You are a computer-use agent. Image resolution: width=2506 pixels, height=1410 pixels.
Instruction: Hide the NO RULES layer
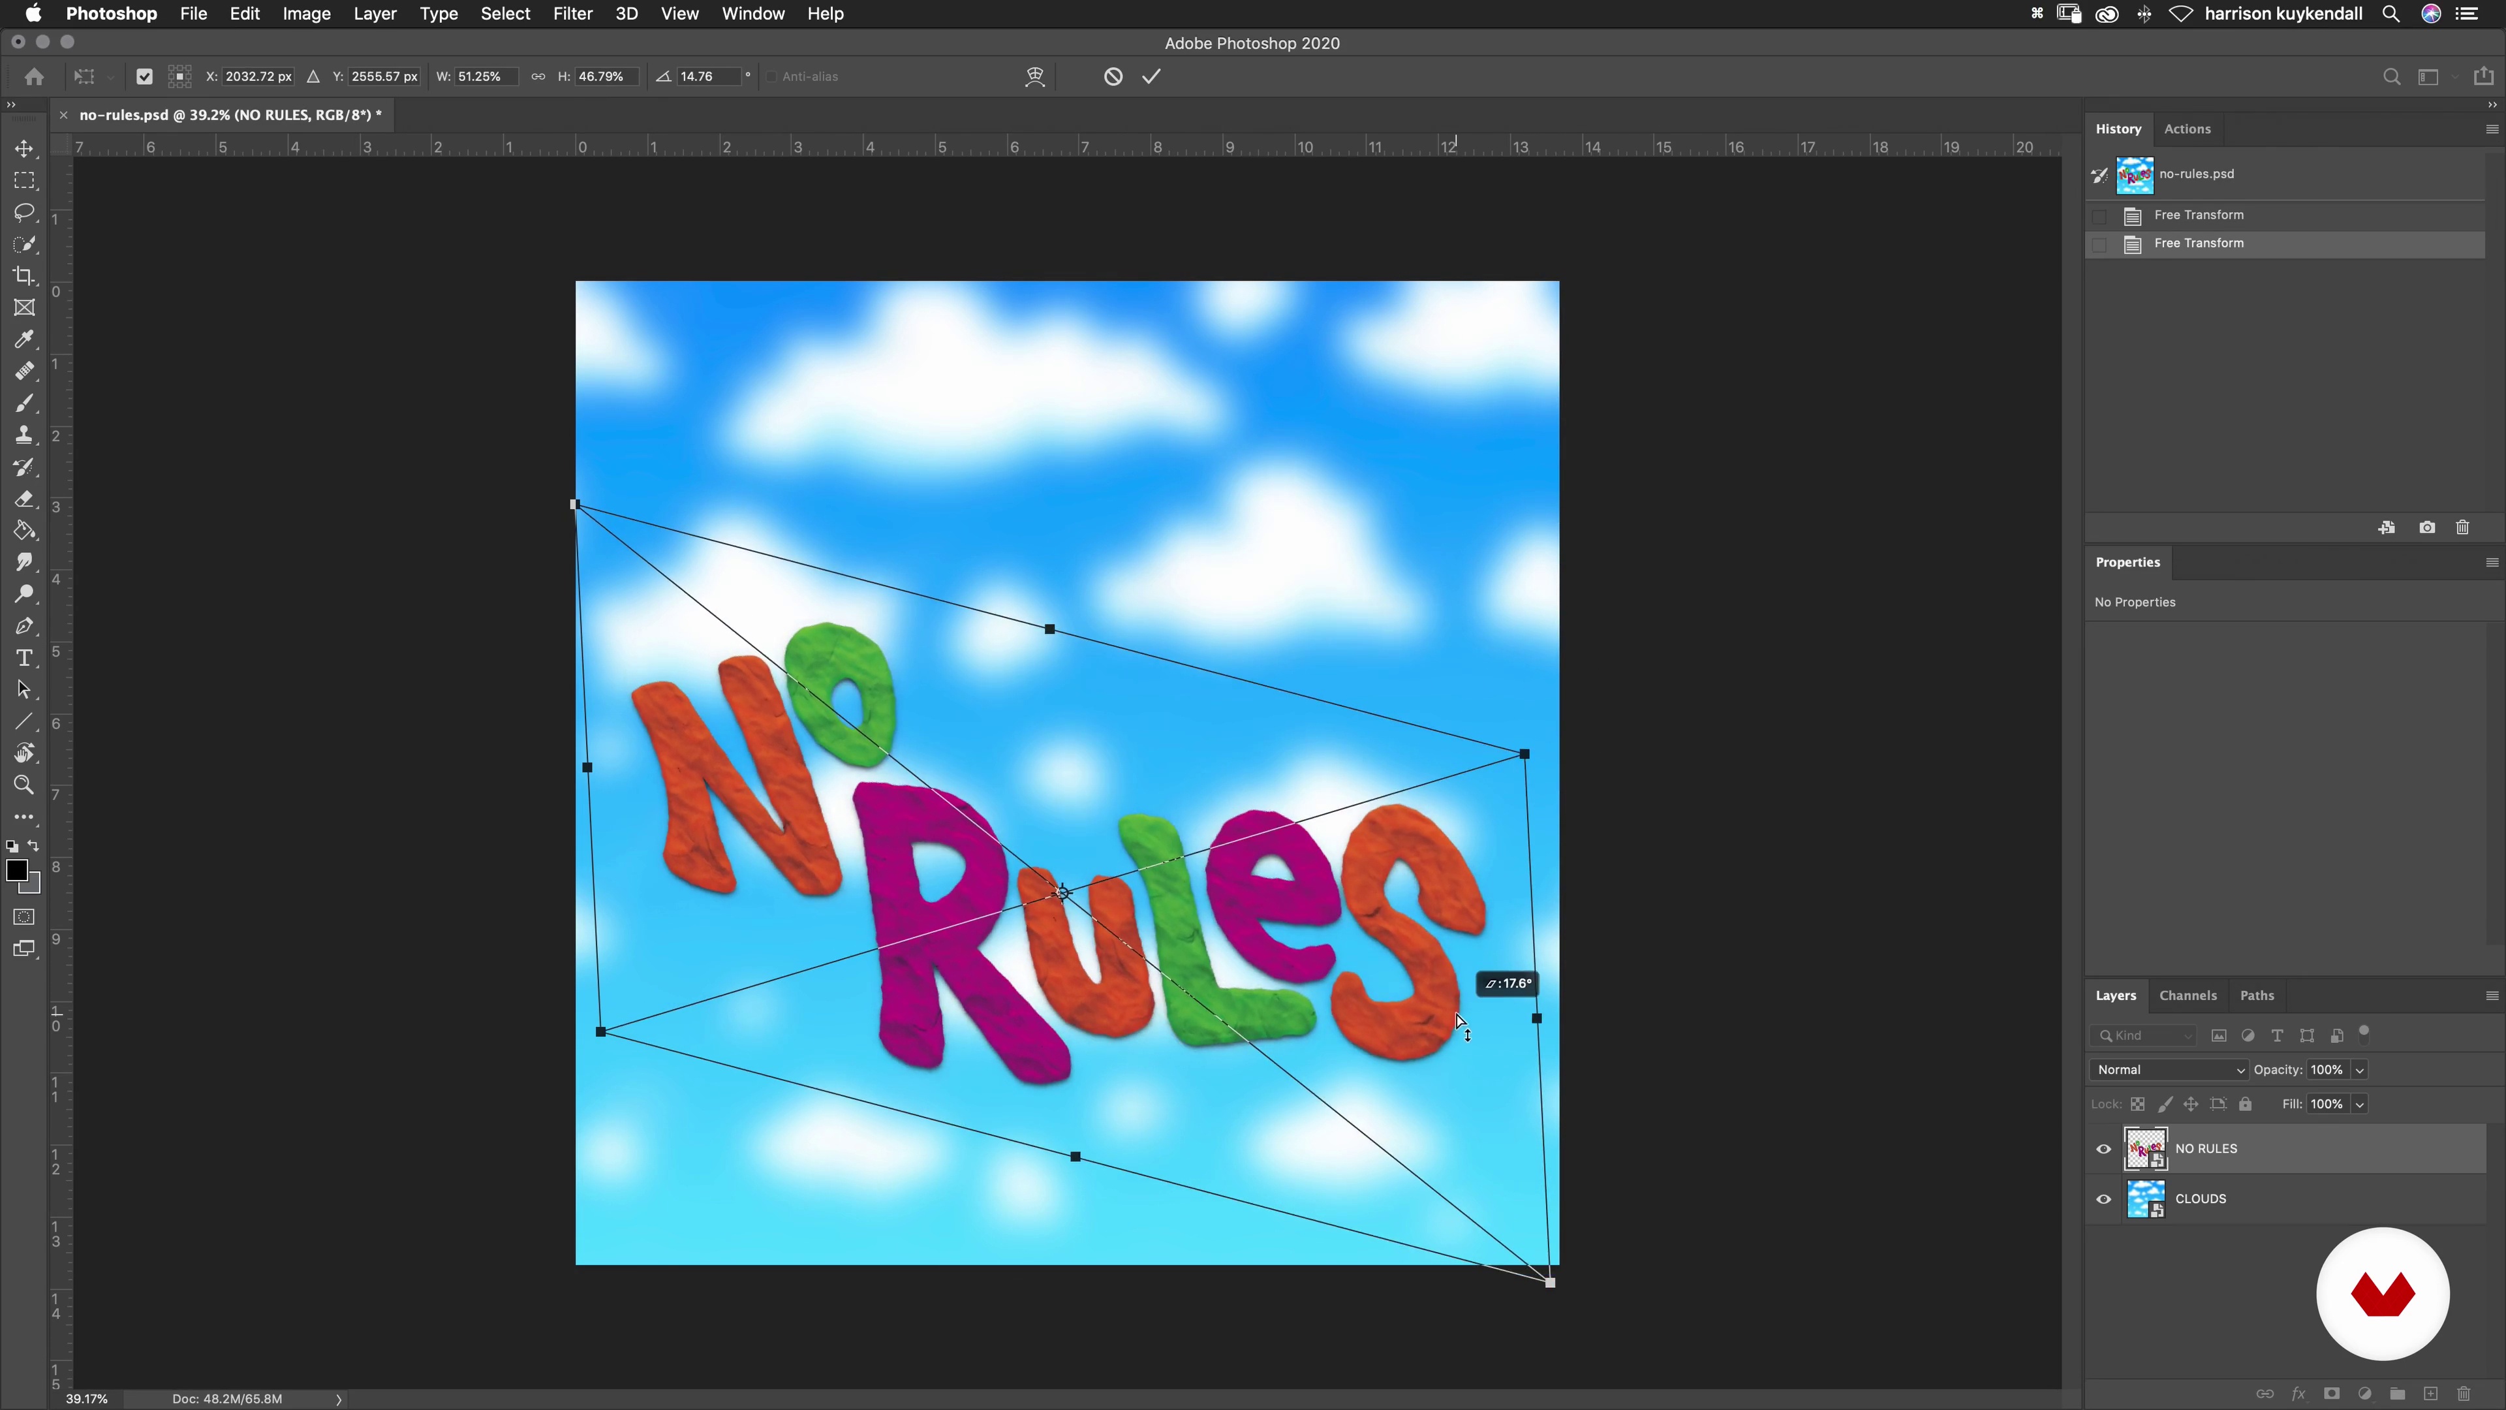[x=2103, y=1149]
